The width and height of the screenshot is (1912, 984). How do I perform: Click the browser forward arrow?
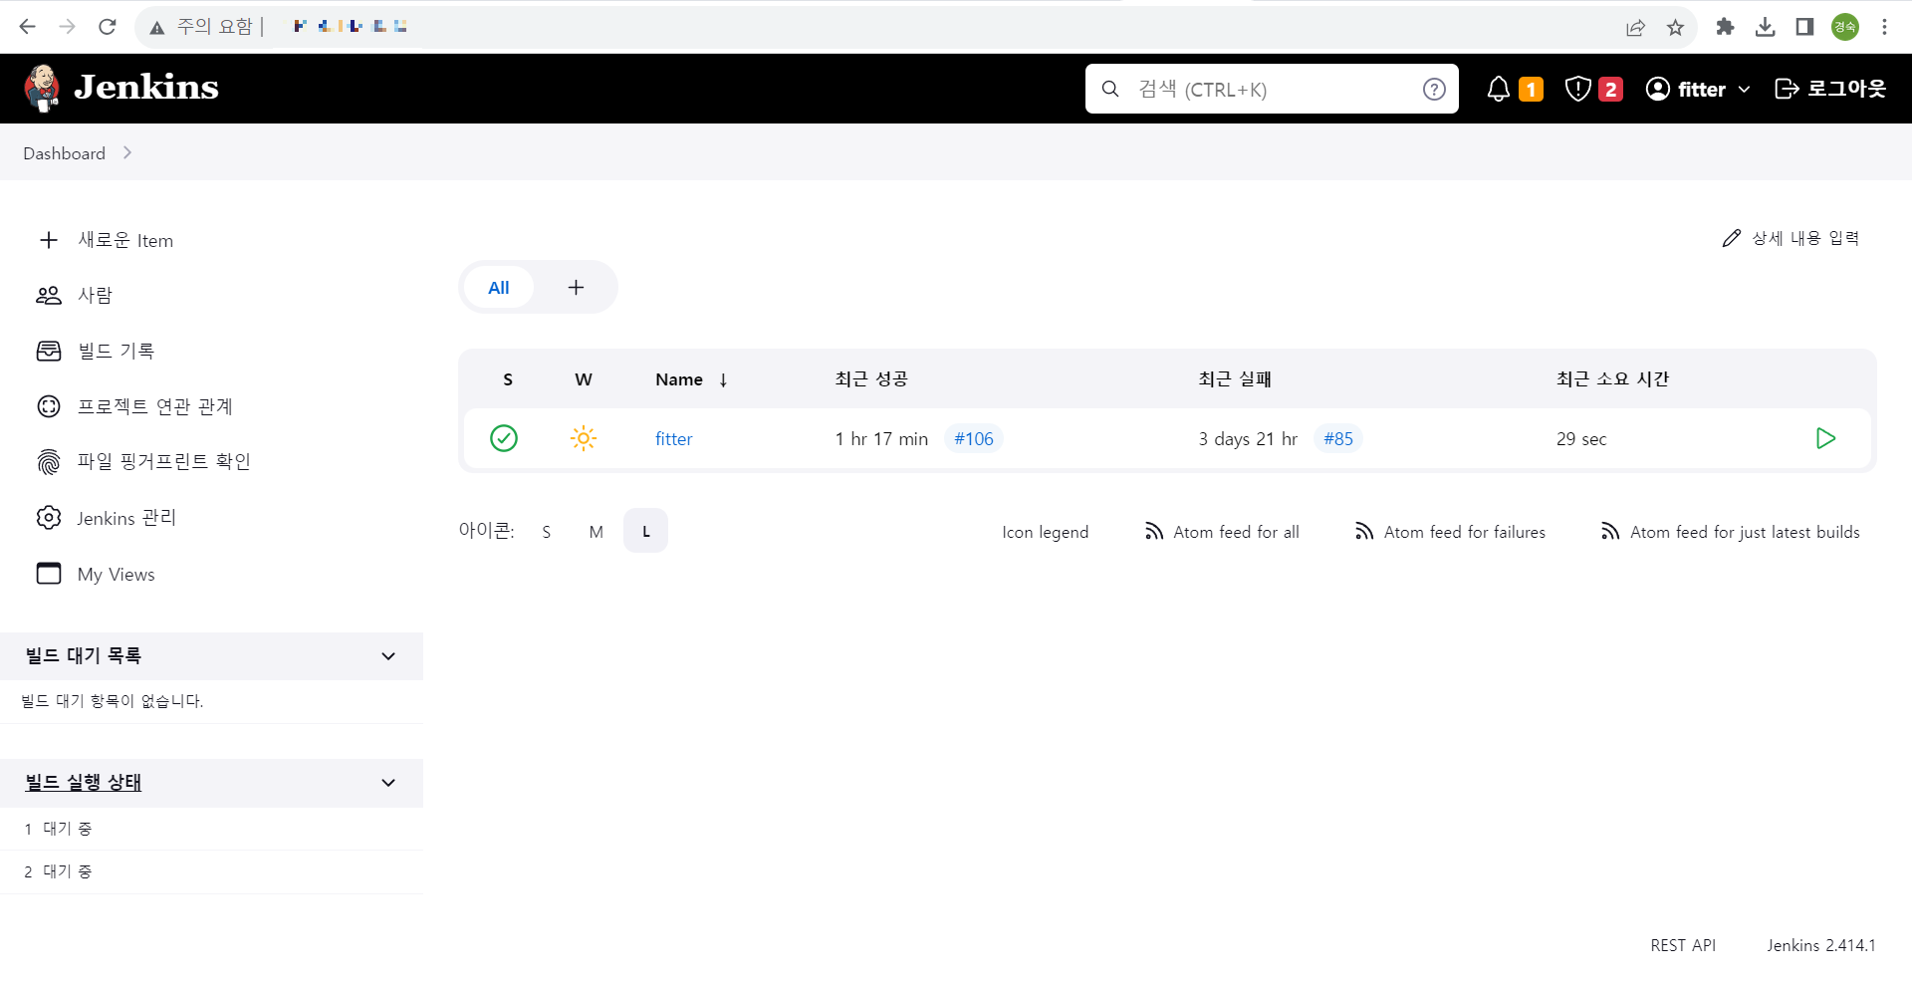[68, 27]
